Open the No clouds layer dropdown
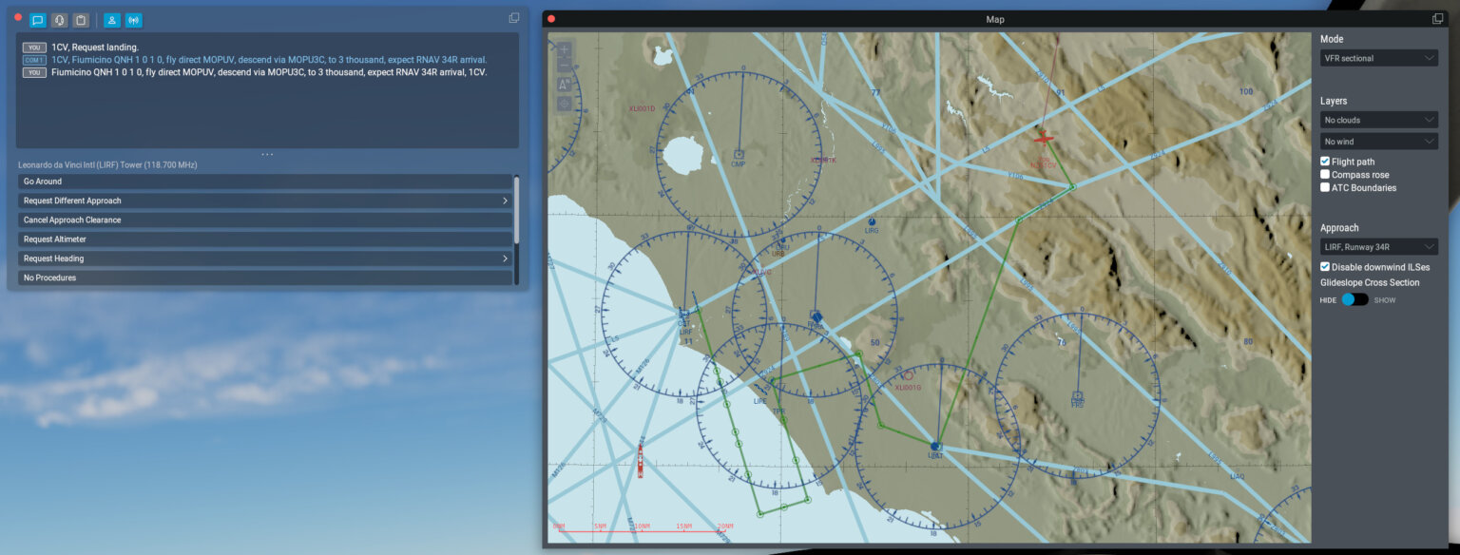The height and width of the screenshot is (555, 1460). [x=1378, y=119]
